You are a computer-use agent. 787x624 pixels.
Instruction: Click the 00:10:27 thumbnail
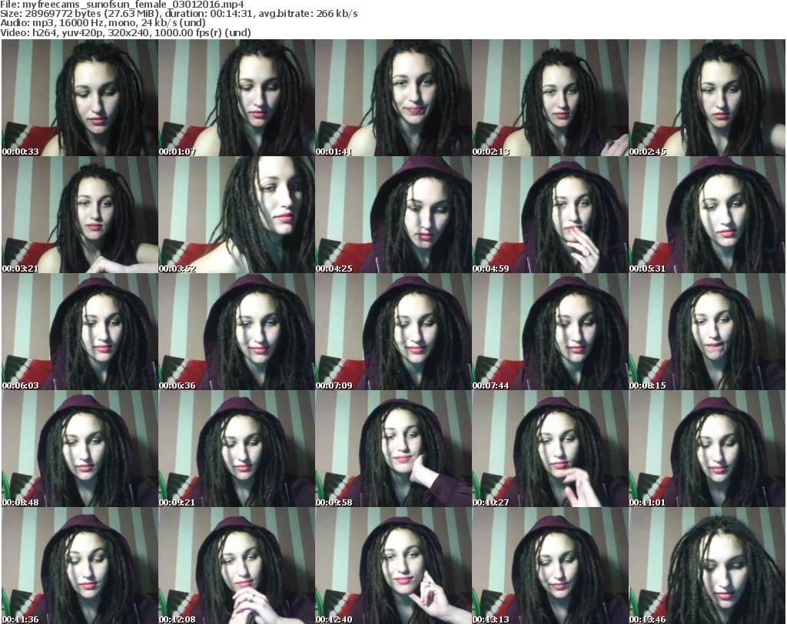(550, 449)
